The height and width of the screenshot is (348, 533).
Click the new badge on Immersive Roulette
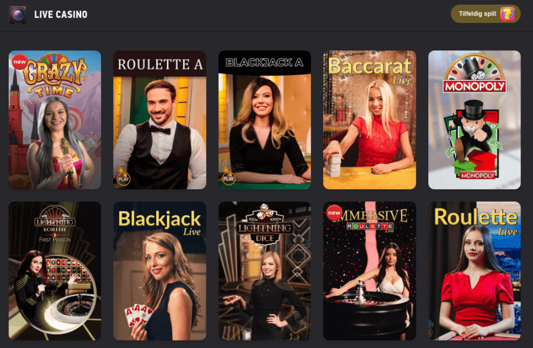click(x=334, y=213)
